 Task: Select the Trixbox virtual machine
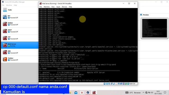click(20, 59)
